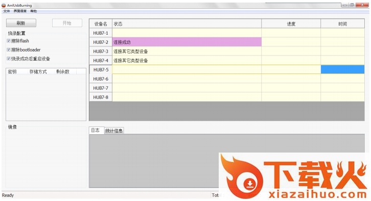
Task: Click the 进度 column header
Action: (291, 23)
